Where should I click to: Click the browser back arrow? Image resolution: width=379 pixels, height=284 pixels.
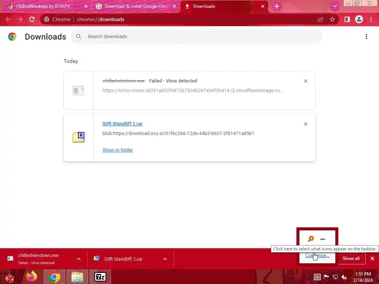[x=8, y=19]
